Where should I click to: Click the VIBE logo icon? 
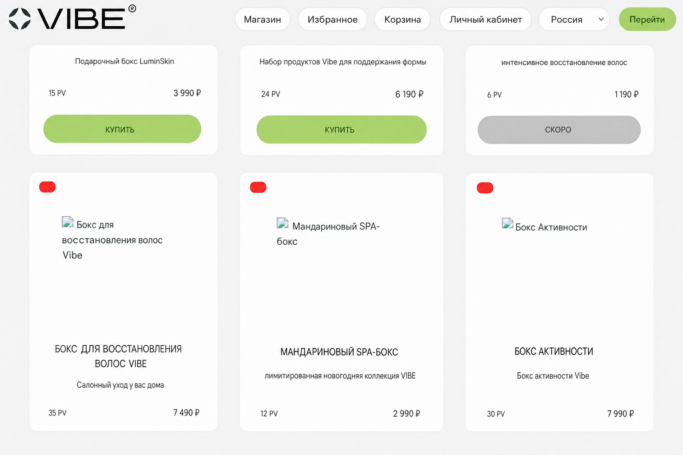coord(20,19)
